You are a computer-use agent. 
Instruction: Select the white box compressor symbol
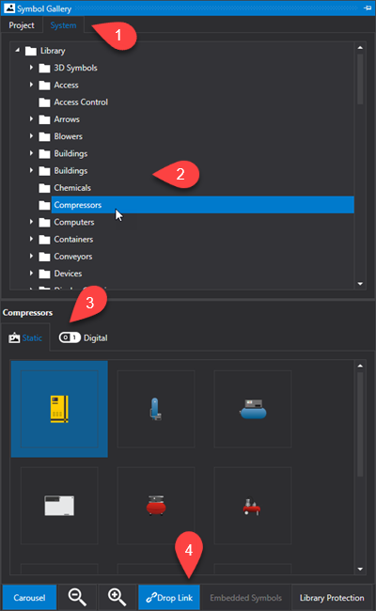coord(59,506)
